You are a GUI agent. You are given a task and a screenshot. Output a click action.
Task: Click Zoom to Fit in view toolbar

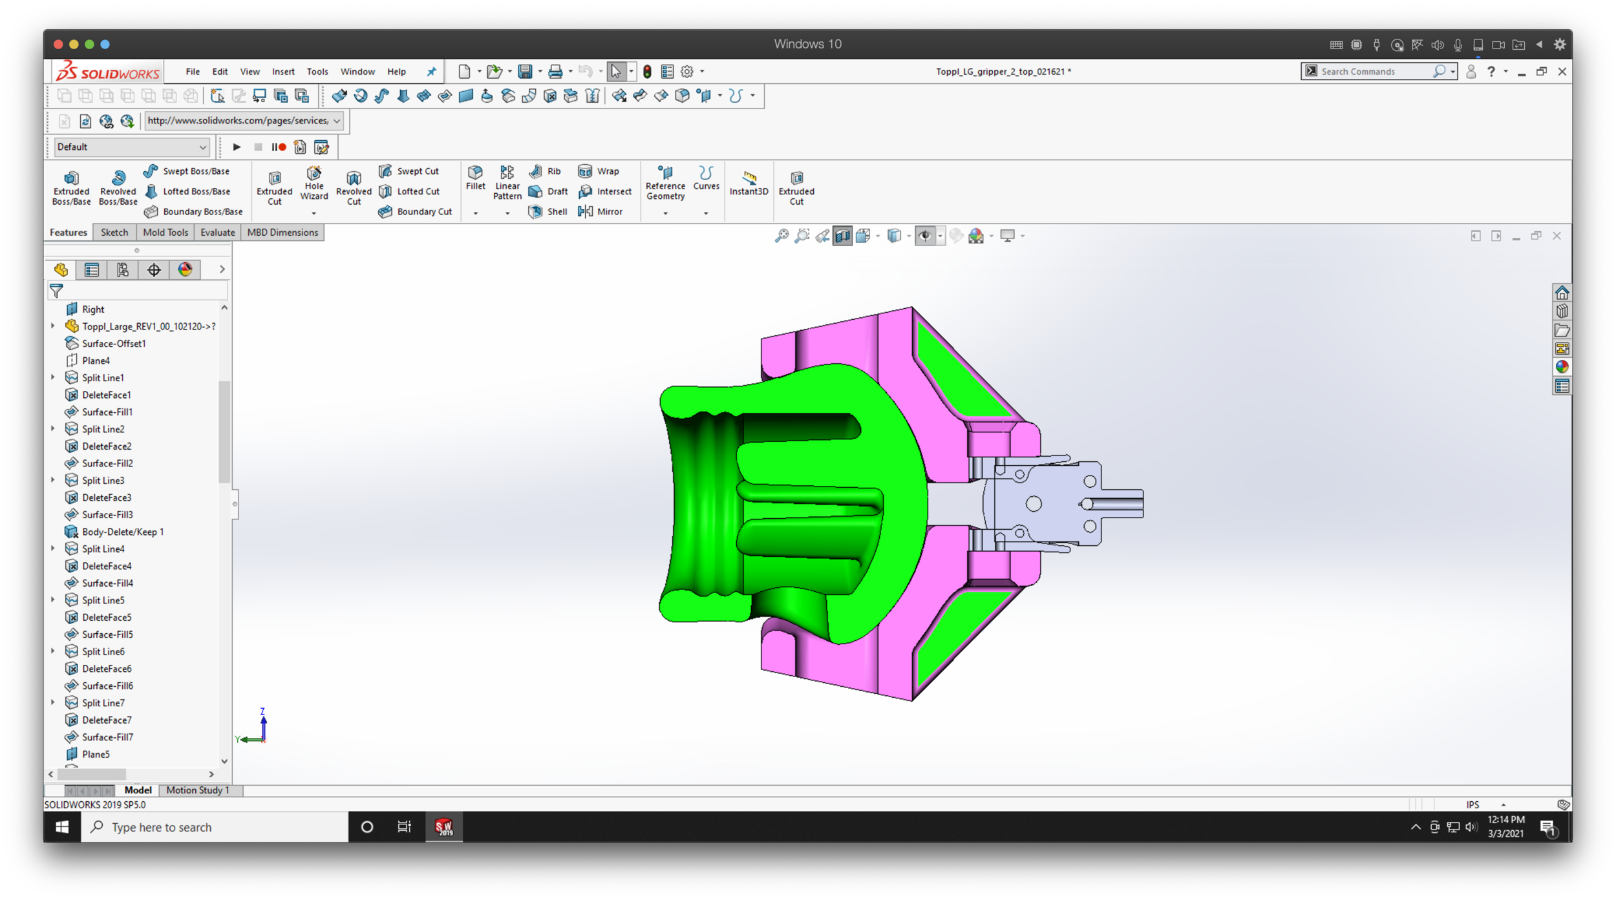click(781, 236)
